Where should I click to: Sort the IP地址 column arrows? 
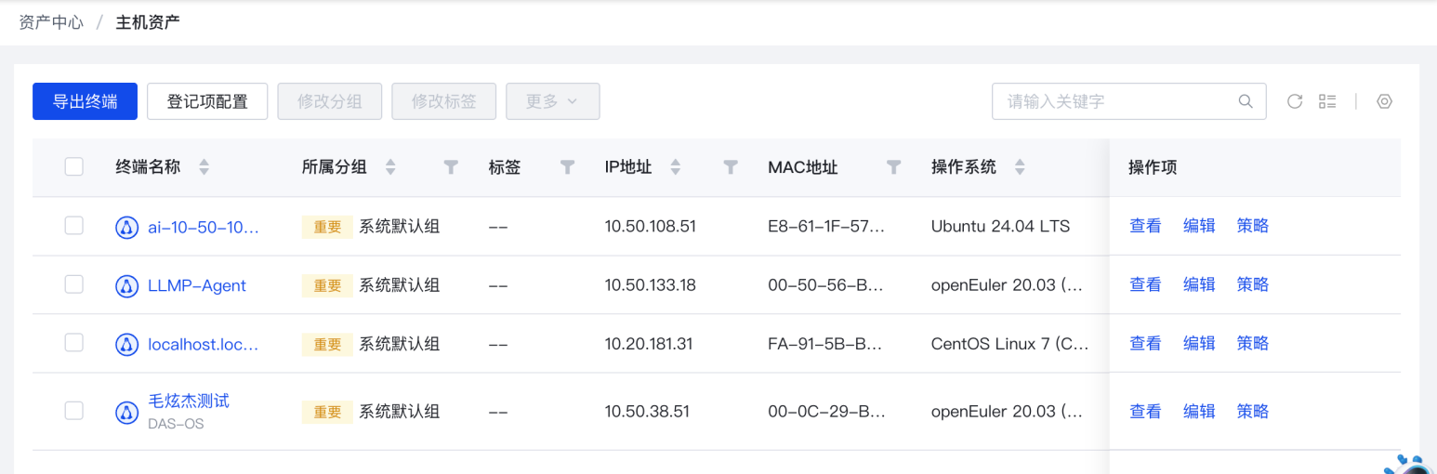coord(675,167)
